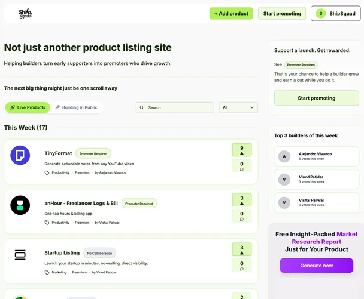Click Promoter Required badge on anHour
Screen dimensions: 364x299
click(139, 204)
